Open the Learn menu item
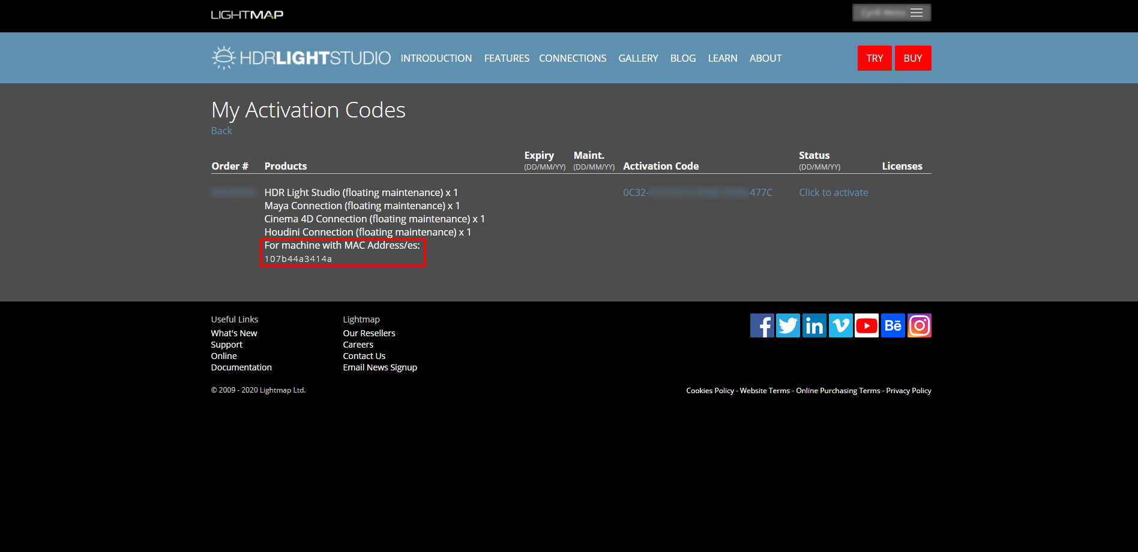The height and width of the screenshot is (552, 1138). (723, 58)
